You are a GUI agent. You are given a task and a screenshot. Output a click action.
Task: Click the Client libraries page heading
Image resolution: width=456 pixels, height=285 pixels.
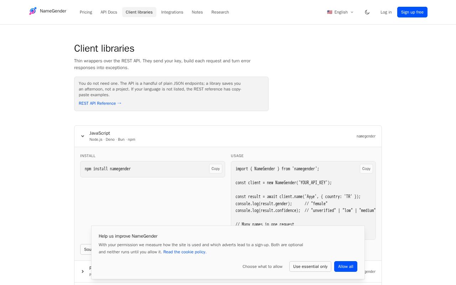coord(104,48)
